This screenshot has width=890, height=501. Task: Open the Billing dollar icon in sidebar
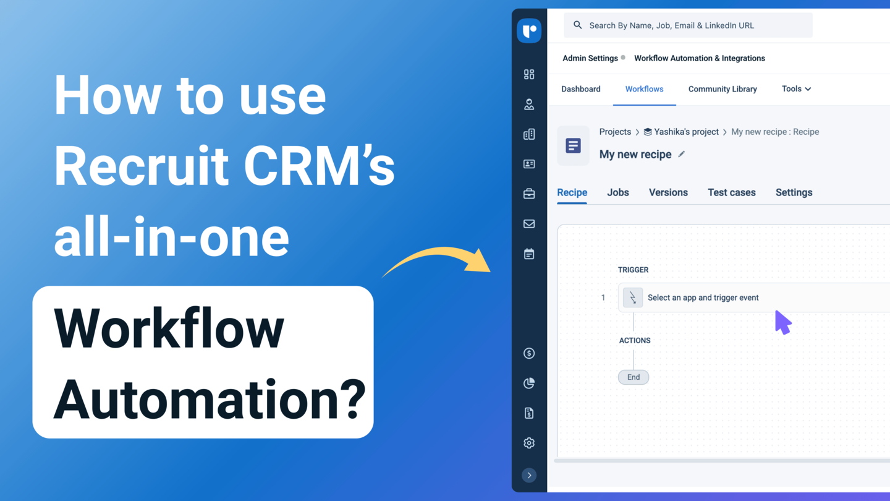click(529, 353)
